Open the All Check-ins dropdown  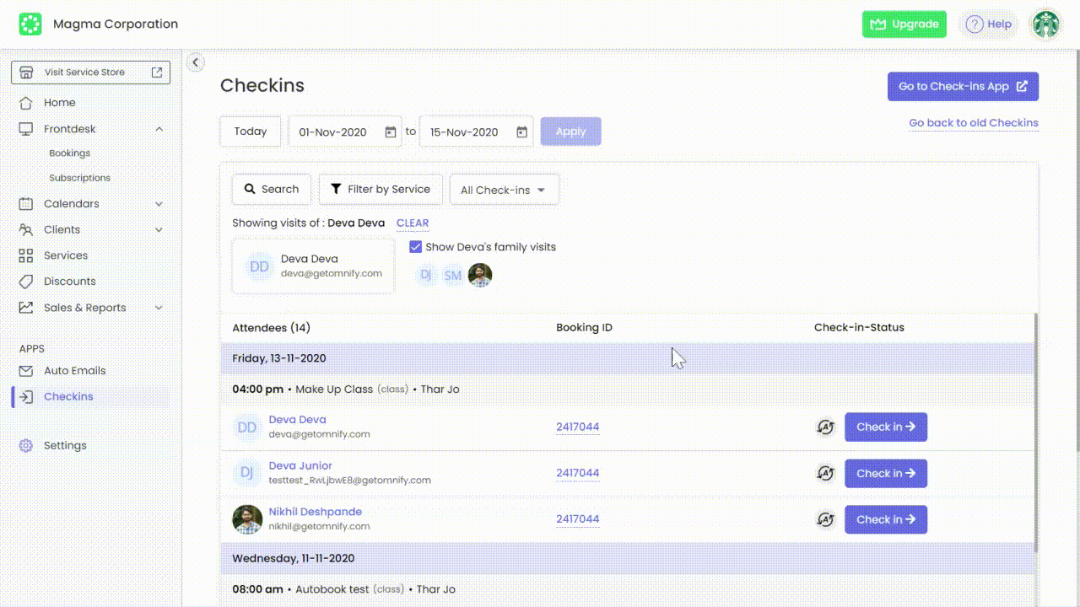[504, 190]
